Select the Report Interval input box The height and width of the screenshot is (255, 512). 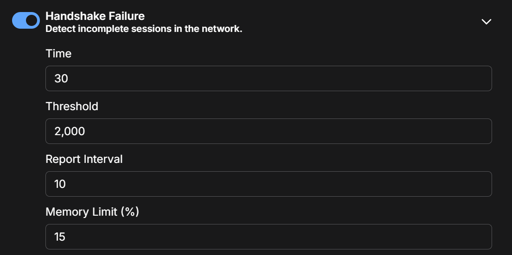pos(269,184)
